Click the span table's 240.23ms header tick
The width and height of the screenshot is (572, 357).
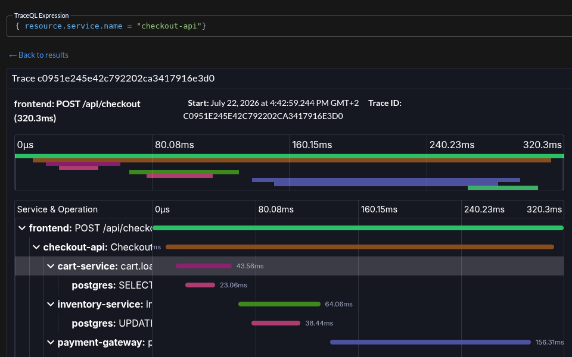484,209
